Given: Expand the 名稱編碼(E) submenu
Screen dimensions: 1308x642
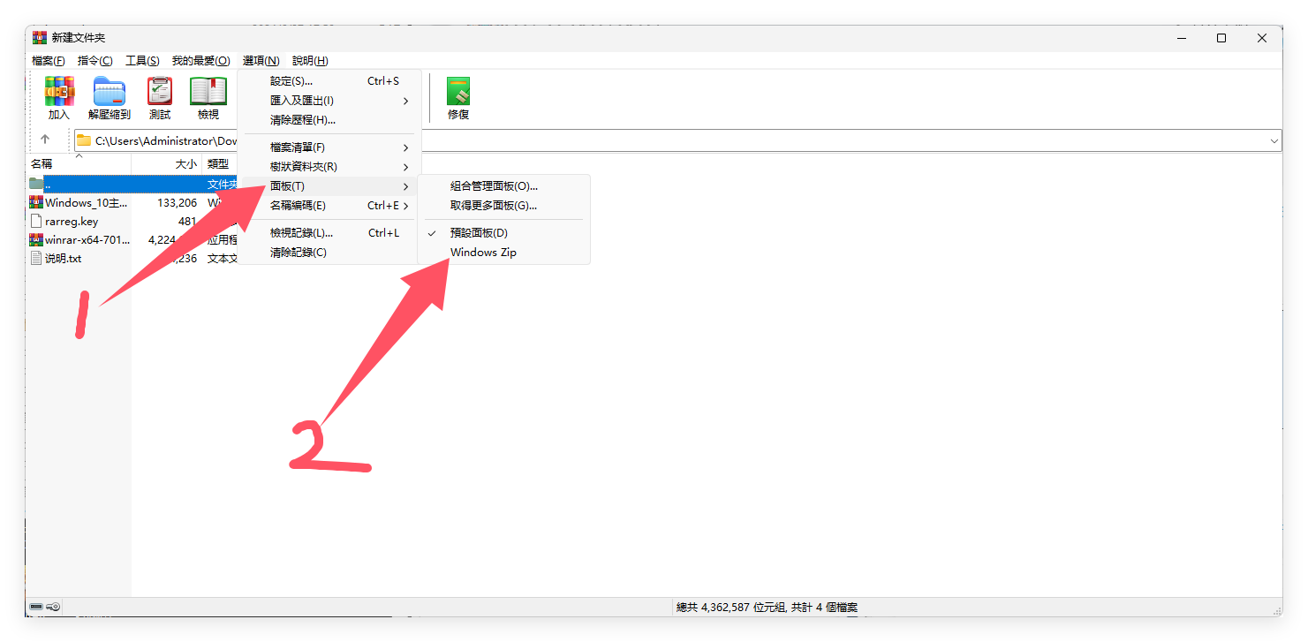Looking at the screenshot, I should click(329, 206).
